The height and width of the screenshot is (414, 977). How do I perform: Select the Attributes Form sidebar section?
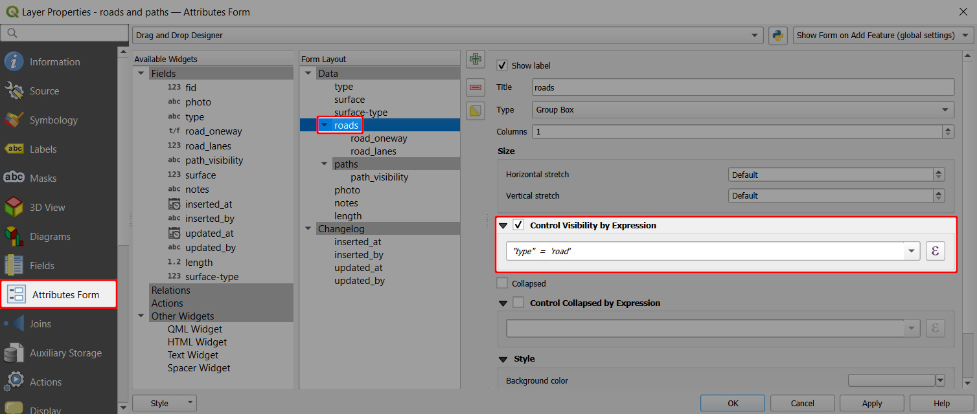coord(58,294)
